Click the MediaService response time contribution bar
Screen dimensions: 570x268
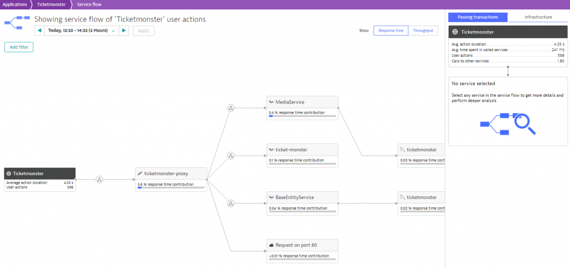(302, 116)
